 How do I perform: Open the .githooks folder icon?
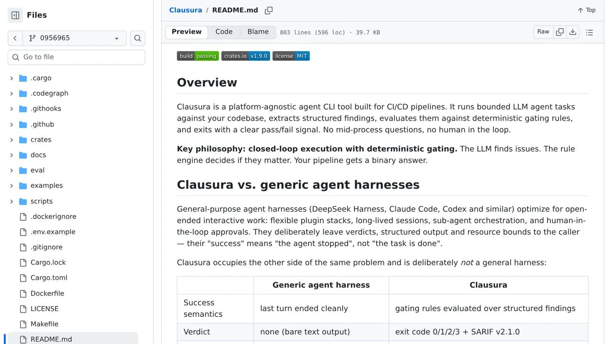(23, 108)
